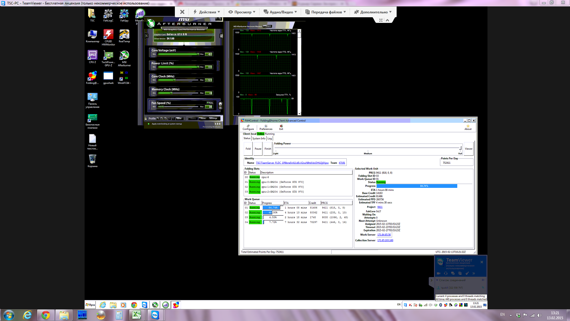This screenshot has width=570, height=321.
Task: Click Afterburner info 'i' side icon
Action: pyautogui.click(x=221, y=36)
